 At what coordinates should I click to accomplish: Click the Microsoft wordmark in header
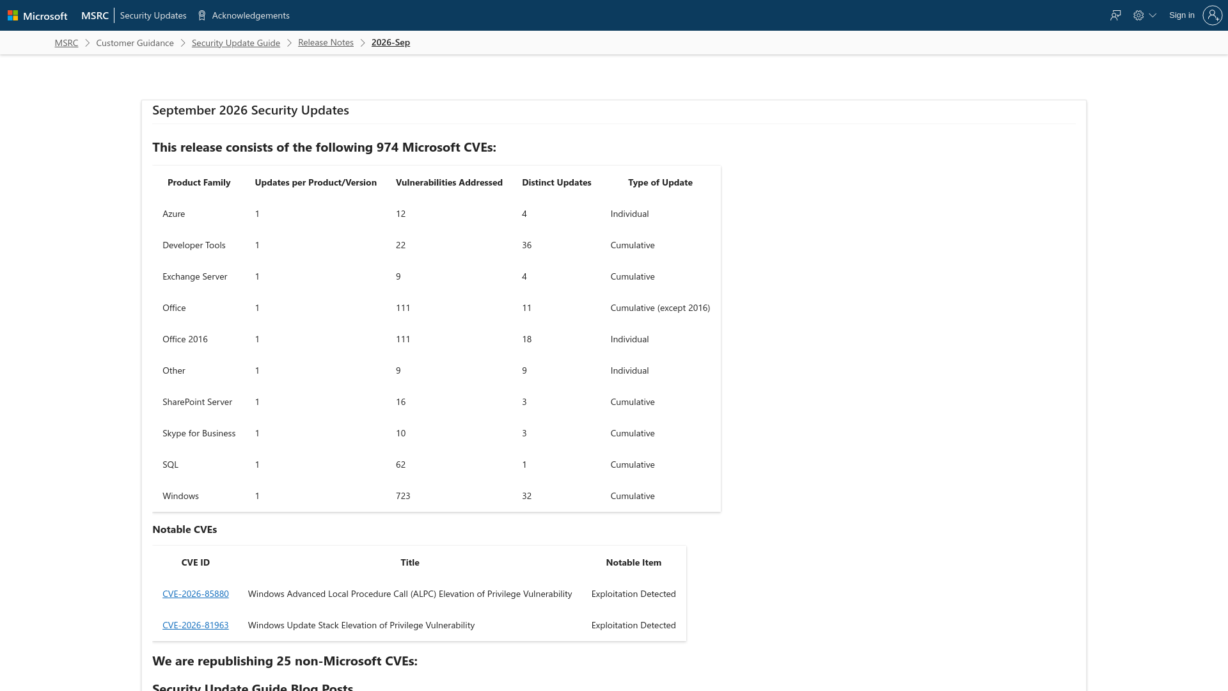[45, 16]
